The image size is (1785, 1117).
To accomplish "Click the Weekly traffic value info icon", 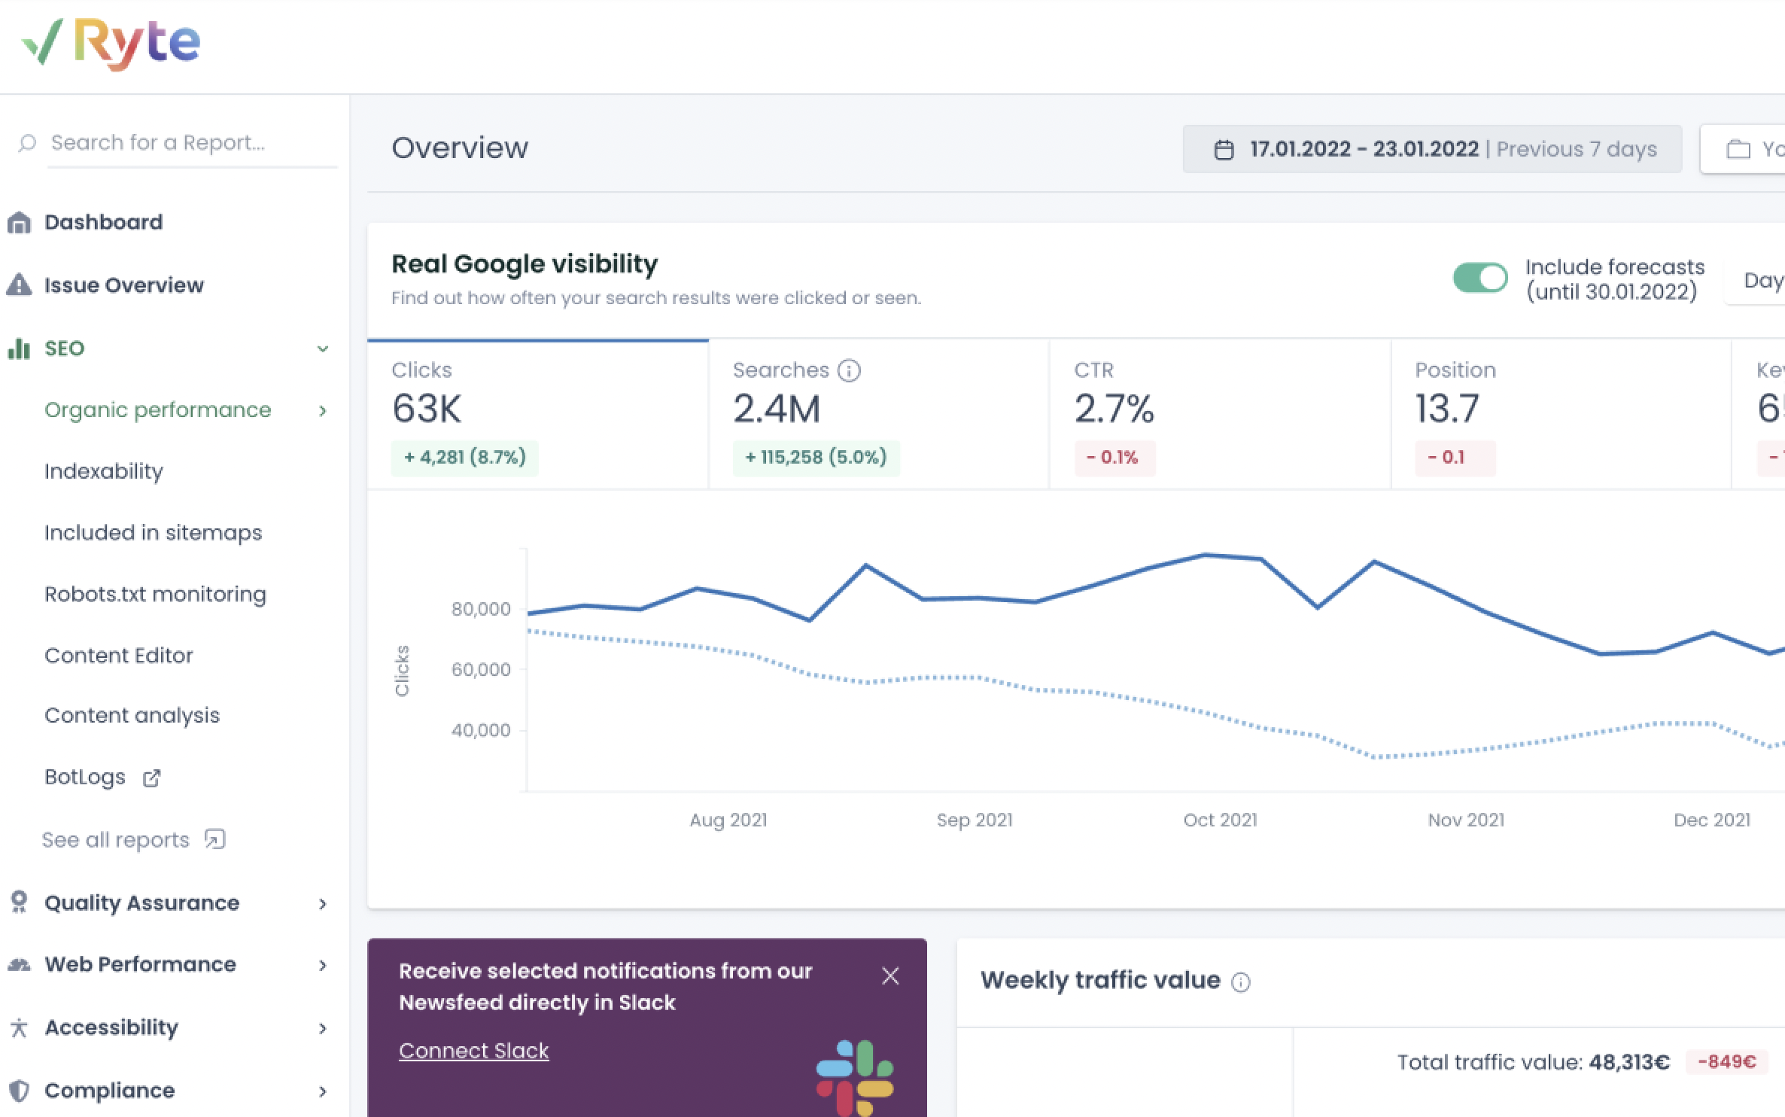I will [x=1240, y=982].
